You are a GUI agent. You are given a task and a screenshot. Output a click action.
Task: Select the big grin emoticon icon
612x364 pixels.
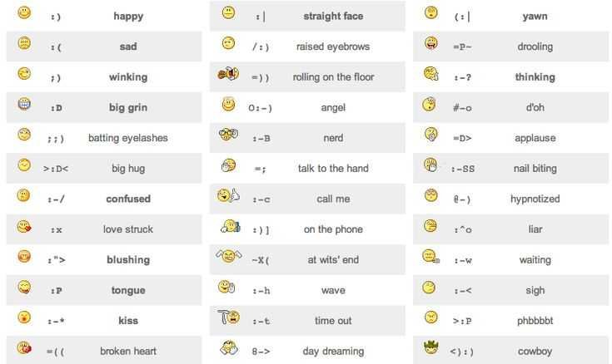[24, 105]
